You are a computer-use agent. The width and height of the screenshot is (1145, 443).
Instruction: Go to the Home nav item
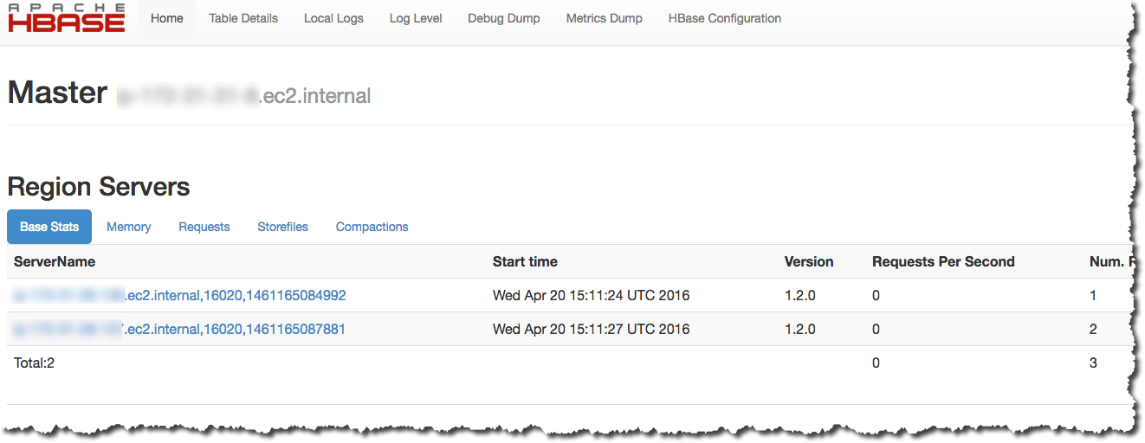[x=167, y=18]
